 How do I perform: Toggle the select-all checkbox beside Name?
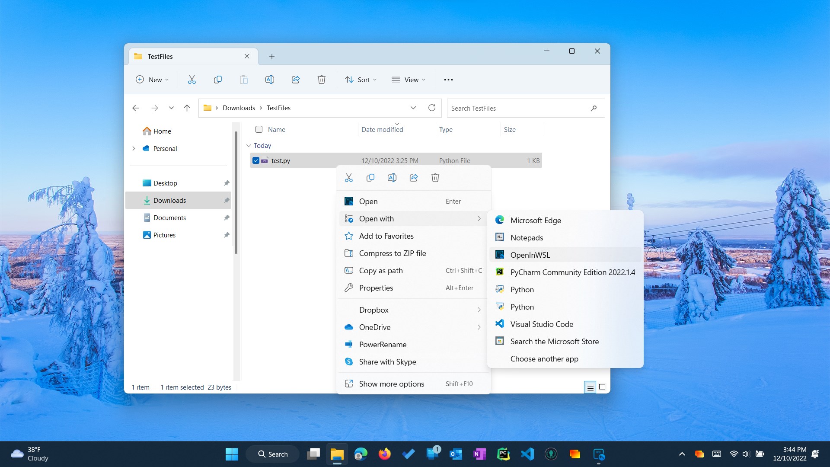click(x=259, y=129)
